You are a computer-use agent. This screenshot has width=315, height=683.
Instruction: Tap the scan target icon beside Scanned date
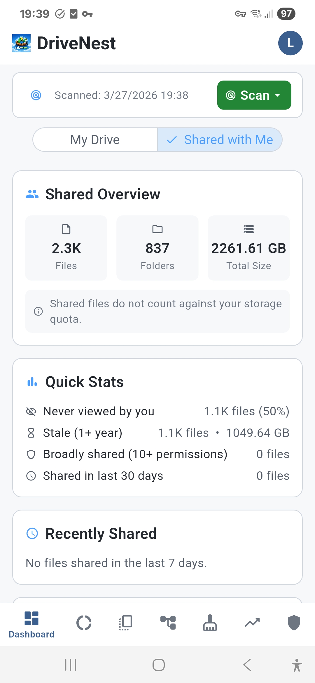pos(36,95)
